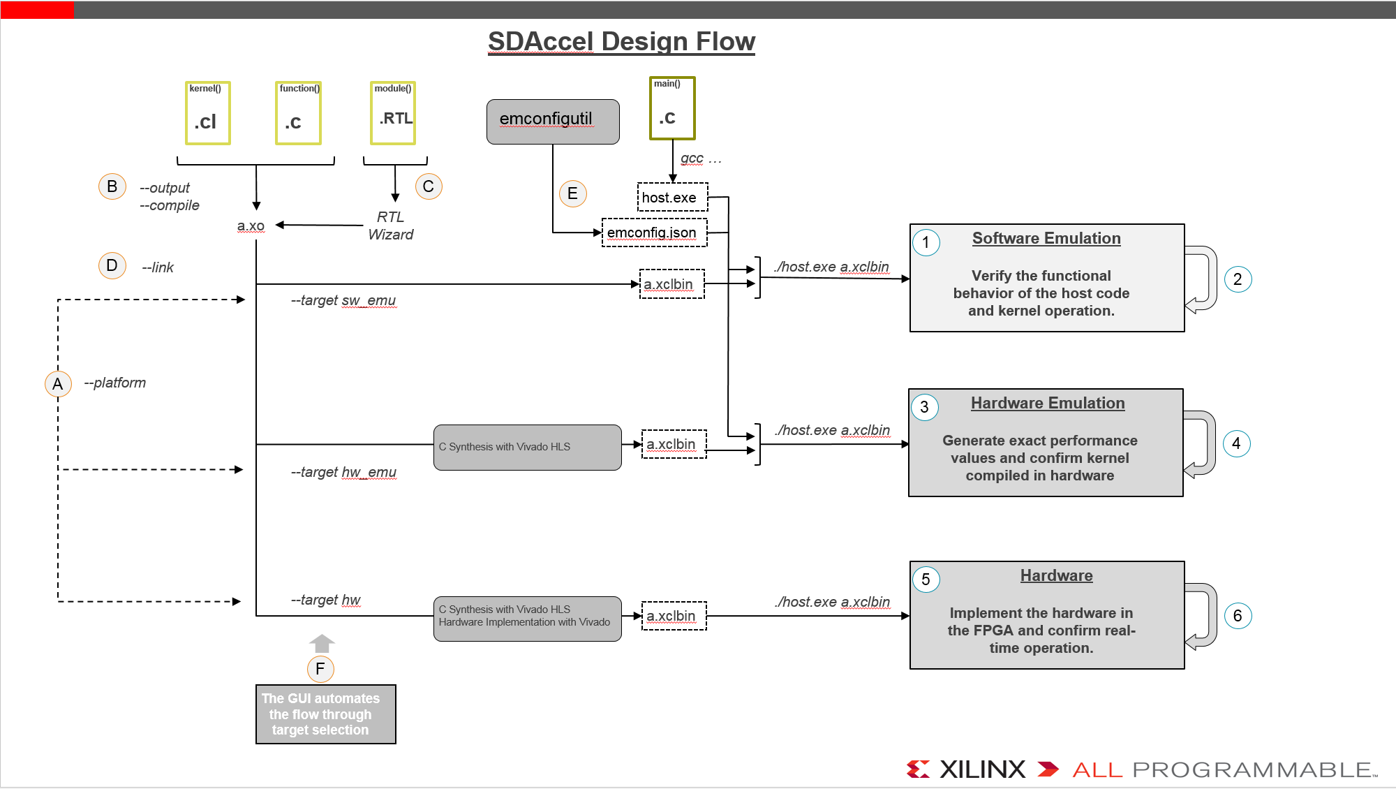Click the loop arrow beside Software Emulation

tap(1201, 279)
